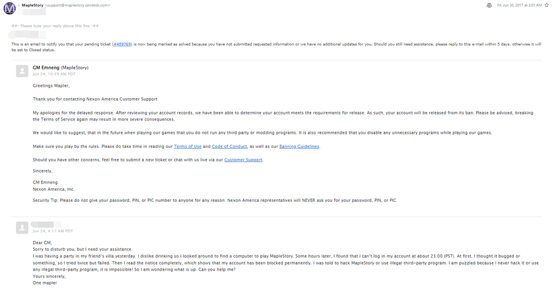
Task: Click the blurred customer name in second message
Action: coord(46,224)
